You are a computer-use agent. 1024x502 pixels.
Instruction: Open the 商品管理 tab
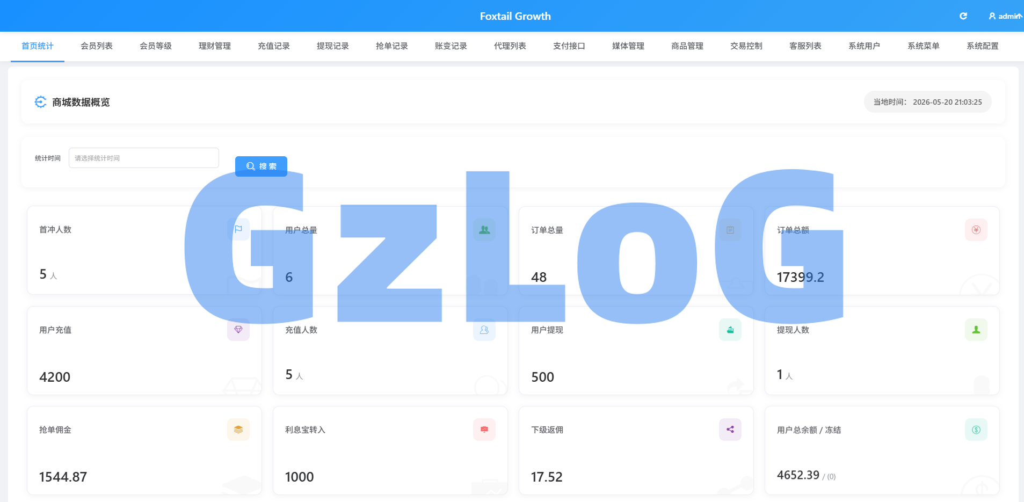point(687,46)
